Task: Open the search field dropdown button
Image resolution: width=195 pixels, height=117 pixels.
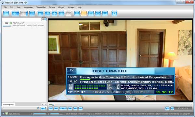Action: tap(44, 19)
